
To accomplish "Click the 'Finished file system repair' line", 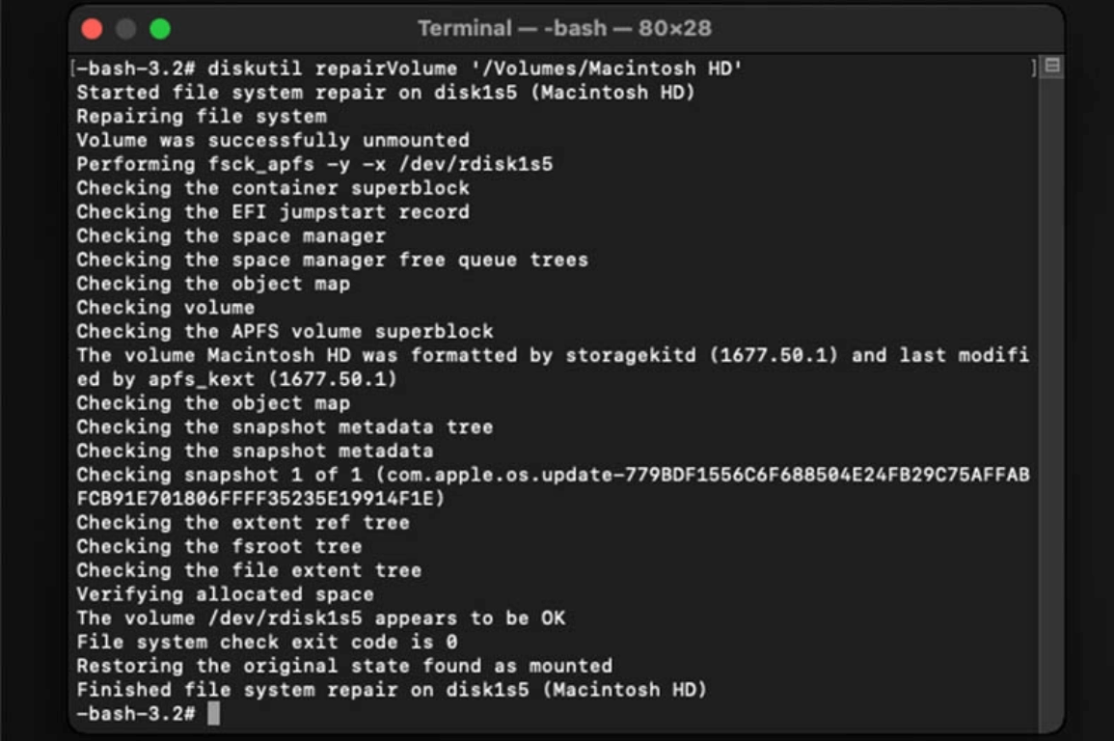I will 393,689.
